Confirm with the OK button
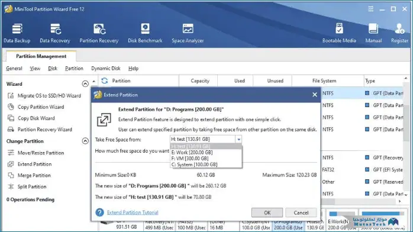Screen dimensions: 413x232 (x=267, y=212)
